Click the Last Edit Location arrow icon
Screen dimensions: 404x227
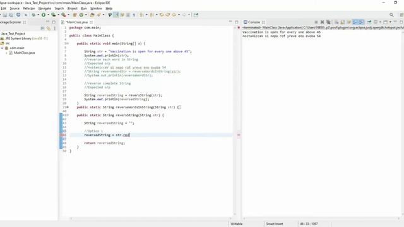pos(162,15)
